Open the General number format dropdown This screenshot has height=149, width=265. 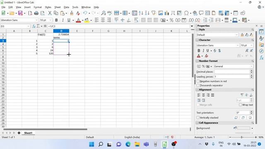(251, 66)
